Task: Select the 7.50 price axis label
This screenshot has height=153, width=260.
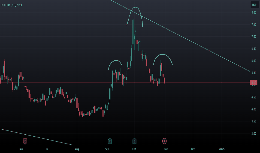Action: 254,24
